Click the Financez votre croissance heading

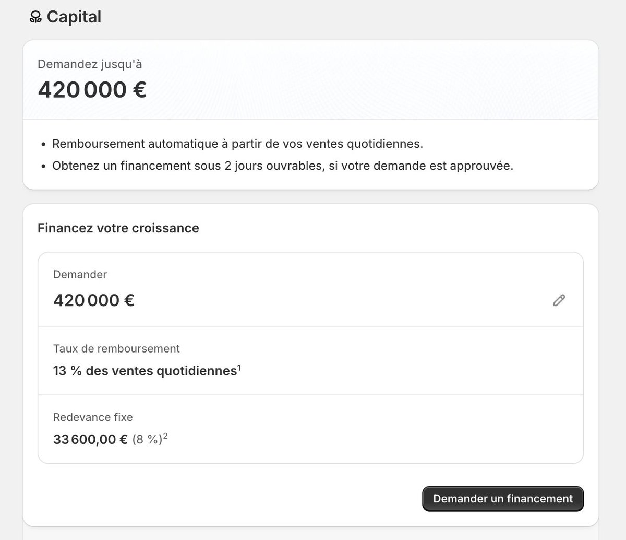pyautogui.click(x=118, y=228)
